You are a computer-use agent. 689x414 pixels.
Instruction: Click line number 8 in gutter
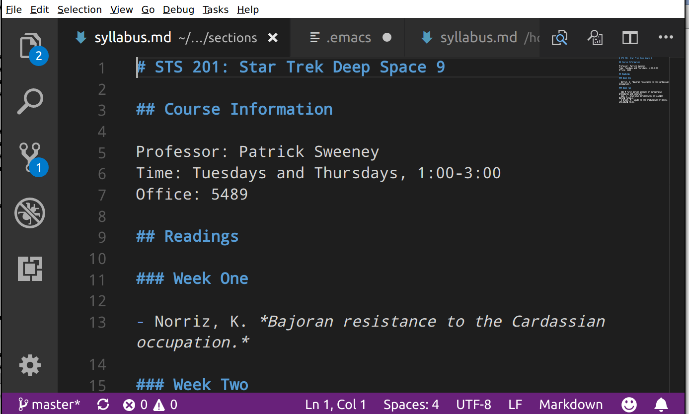pos(102,216)
